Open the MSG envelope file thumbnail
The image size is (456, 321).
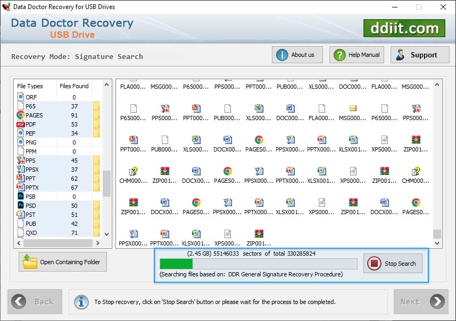(353, 108)
